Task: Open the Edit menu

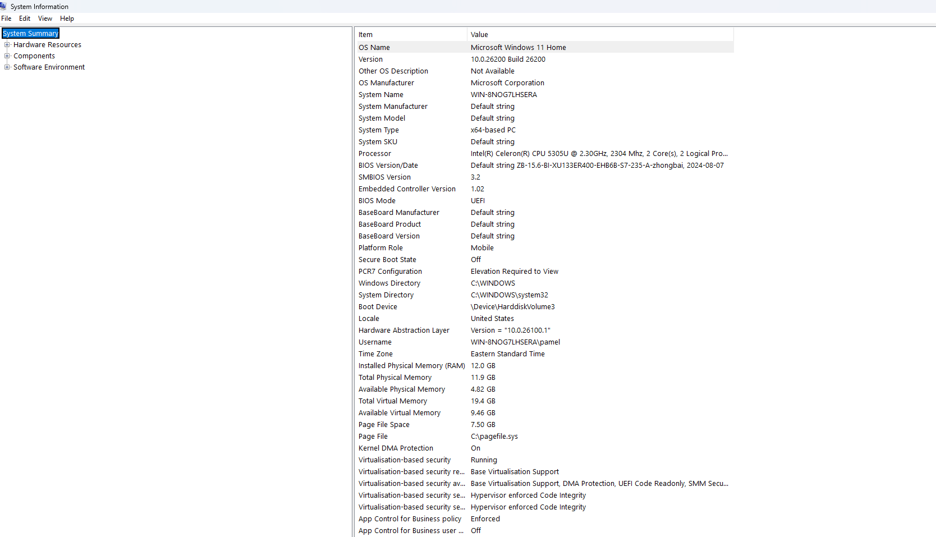Action: (25, 19)
